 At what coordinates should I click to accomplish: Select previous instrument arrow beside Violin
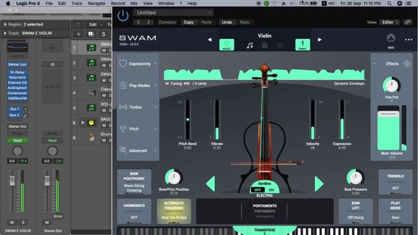[210, 39]
